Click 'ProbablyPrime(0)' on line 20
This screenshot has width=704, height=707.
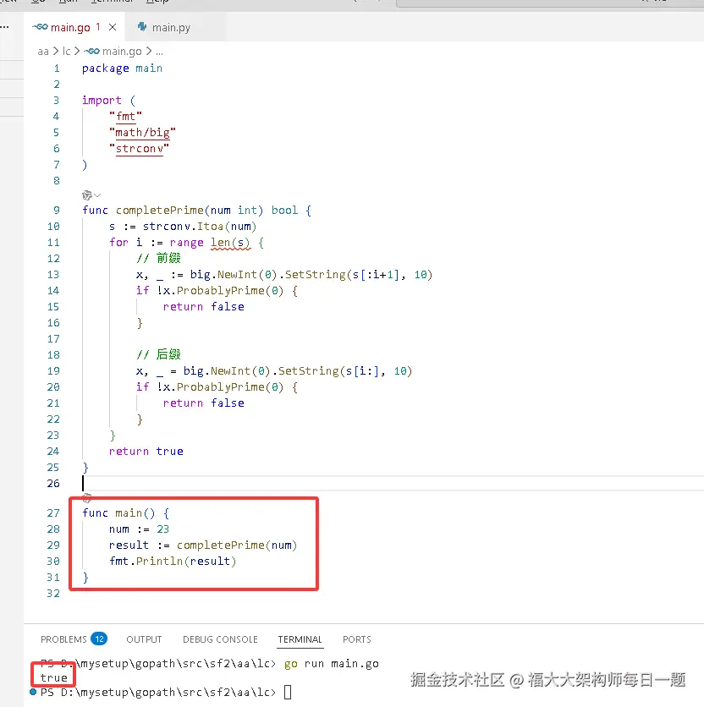[x=230, y=386]
